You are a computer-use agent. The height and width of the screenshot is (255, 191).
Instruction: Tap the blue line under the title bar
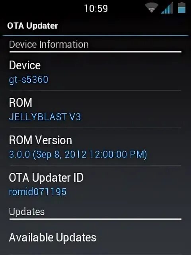[95, 35]
